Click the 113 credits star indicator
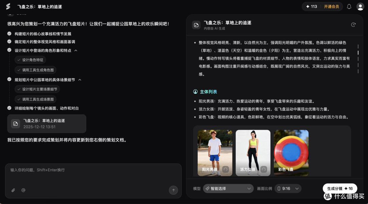 click(311, 6)
